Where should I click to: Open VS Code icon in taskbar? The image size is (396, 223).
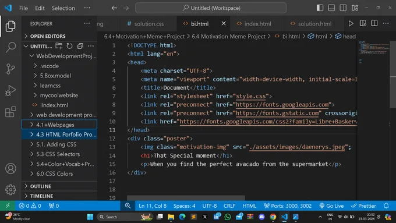284,217
